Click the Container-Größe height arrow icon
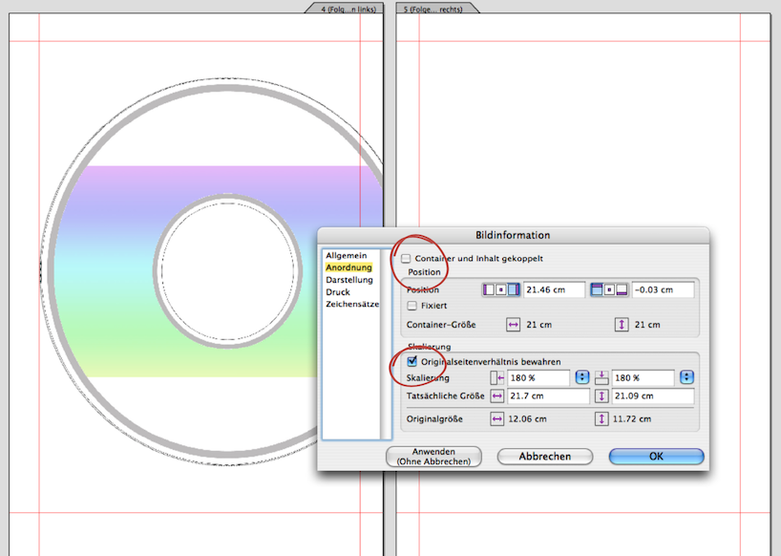The image size is (781, 556). (x=622, y=325)
